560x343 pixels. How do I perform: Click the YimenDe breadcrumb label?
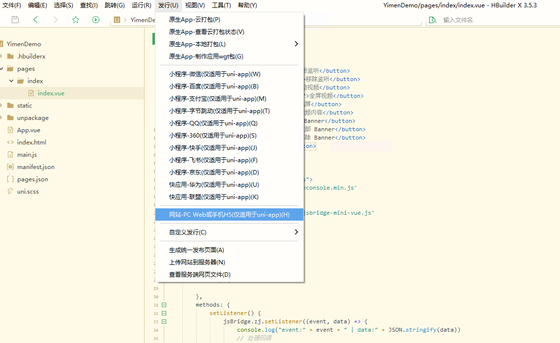(143, 20)
